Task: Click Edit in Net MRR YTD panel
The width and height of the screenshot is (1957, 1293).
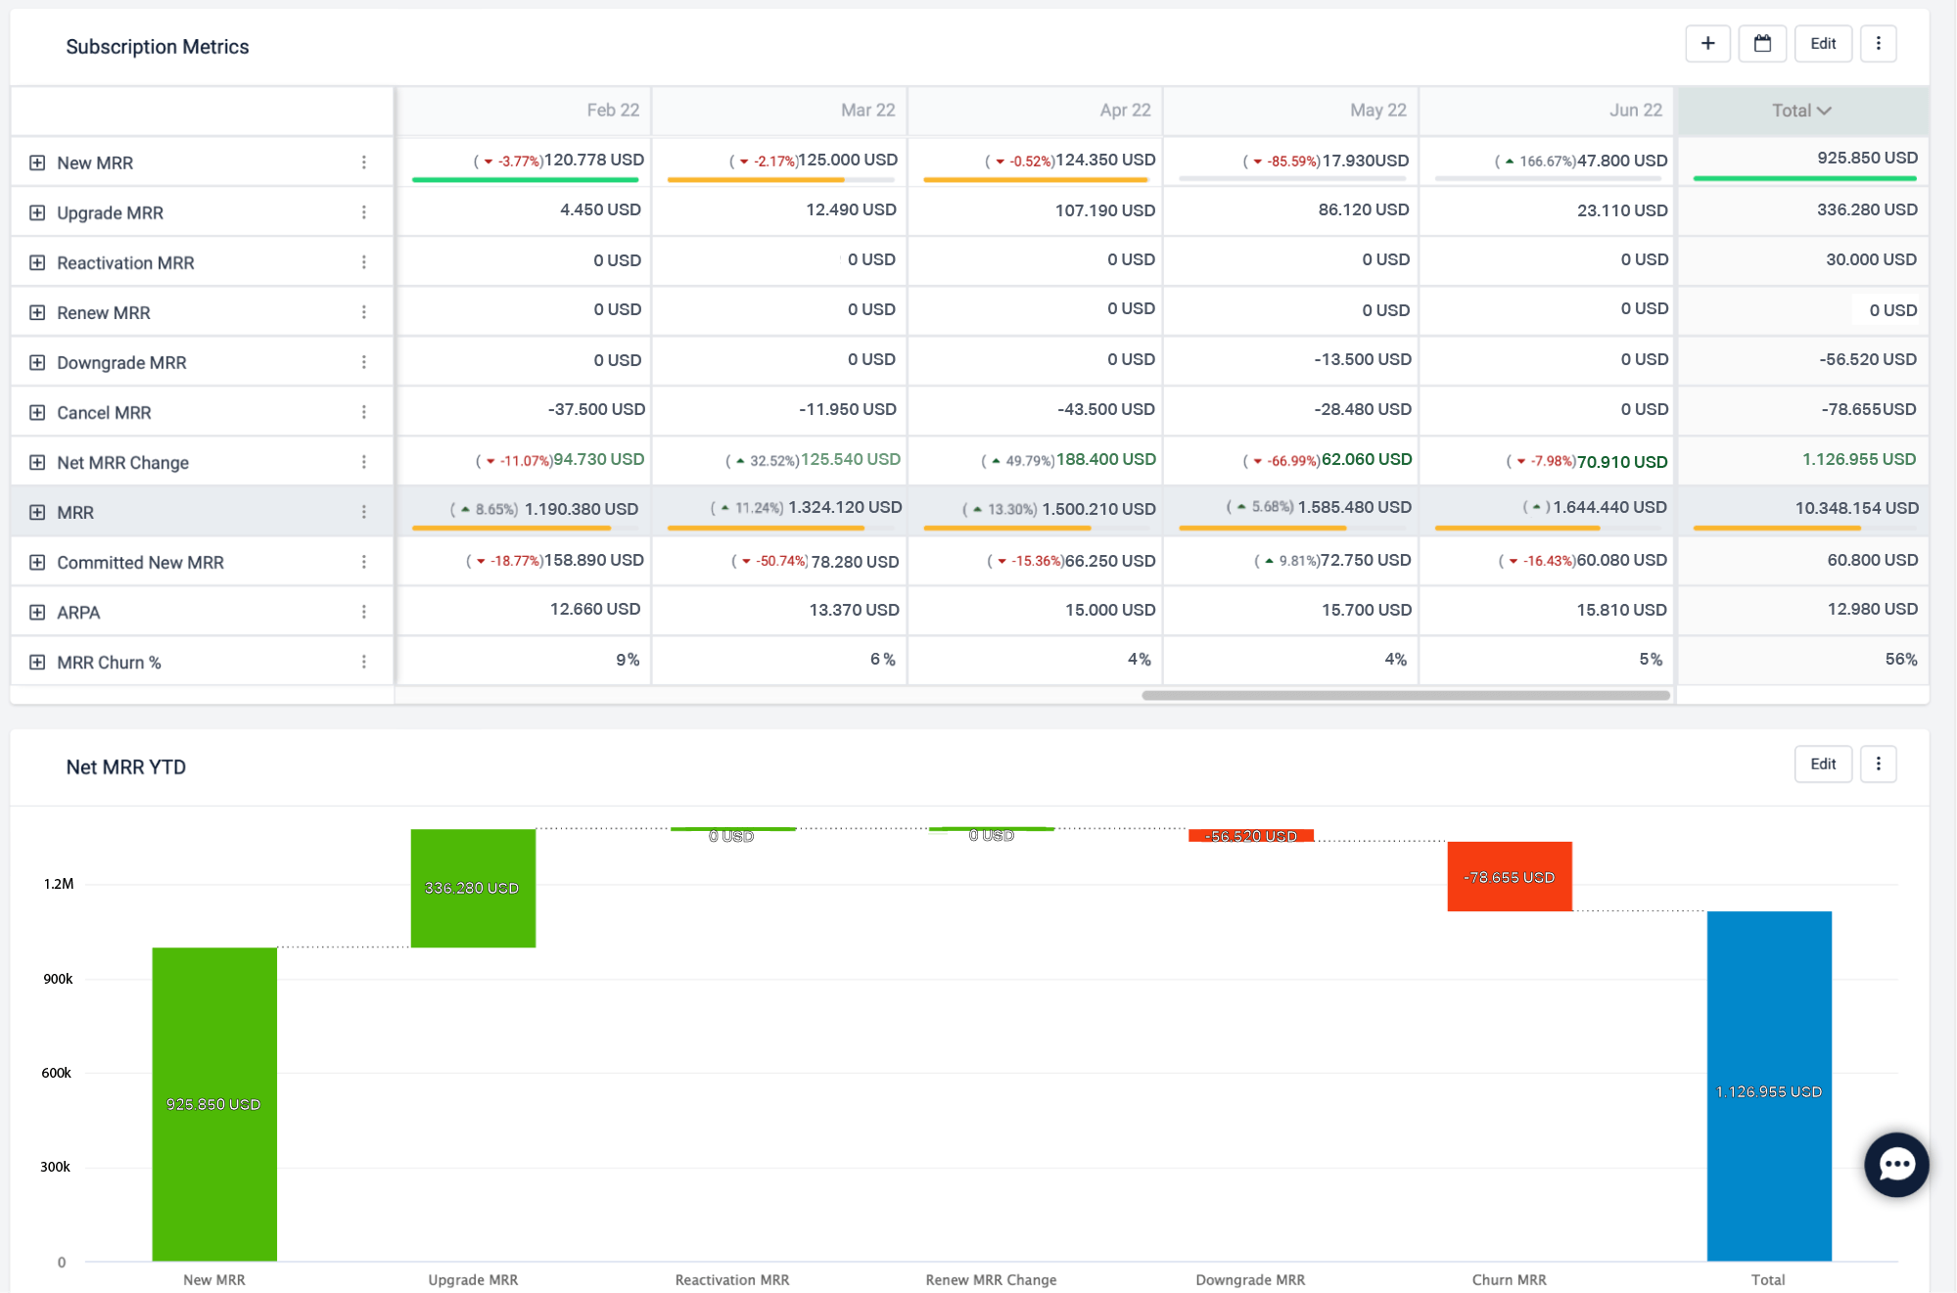Action: (x=1823, y=764)
